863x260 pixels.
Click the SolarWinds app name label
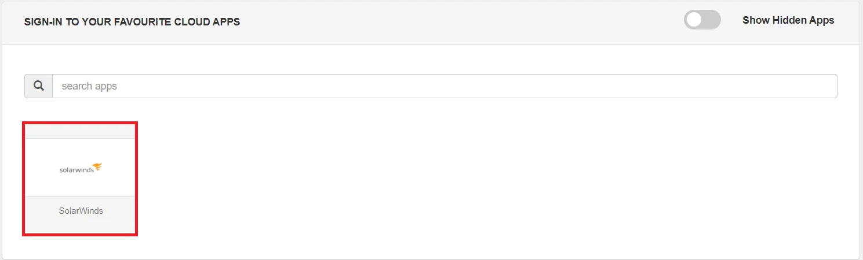81,211
